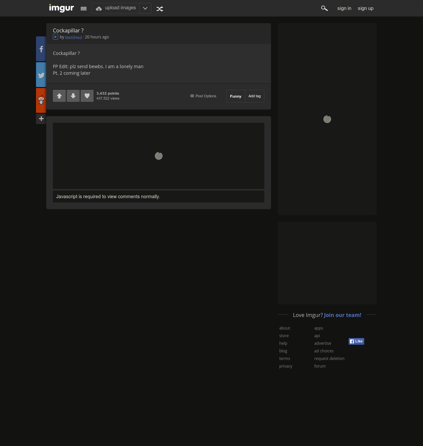Click the 437,522 views text
The image size is (423, 446).
click(x=108, y=98)
